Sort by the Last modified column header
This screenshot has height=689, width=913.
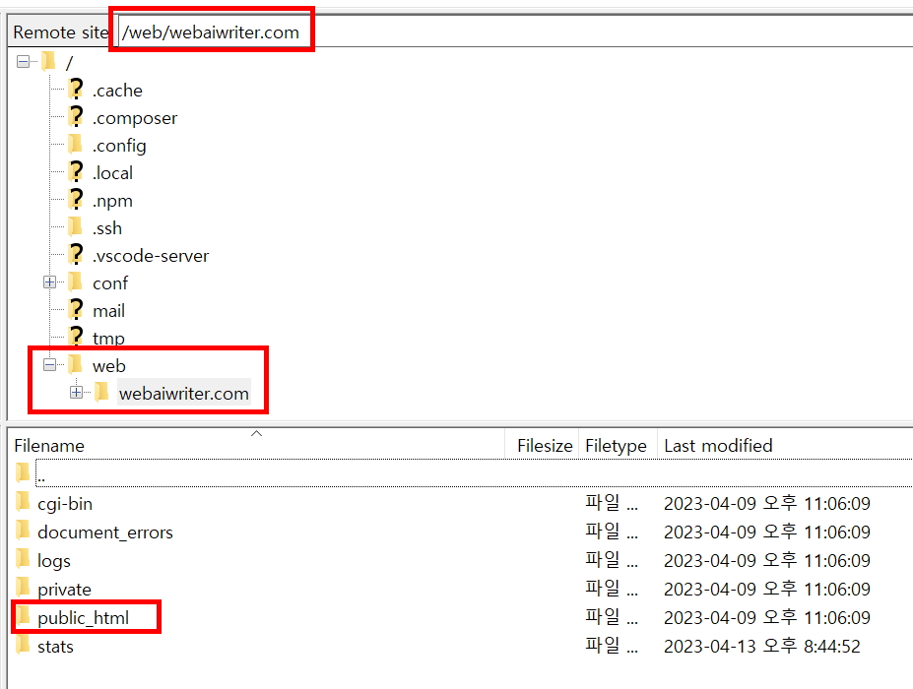tap(786, 445)
